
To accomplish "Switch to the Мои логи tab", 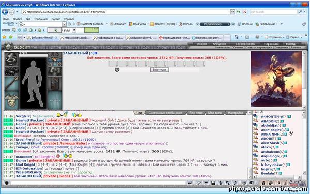I will tap(215, 113).
